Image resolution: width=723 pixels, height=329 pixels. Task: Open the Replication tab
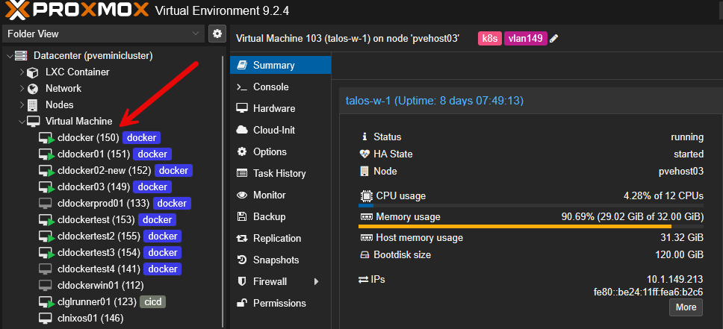click(280, 238)
